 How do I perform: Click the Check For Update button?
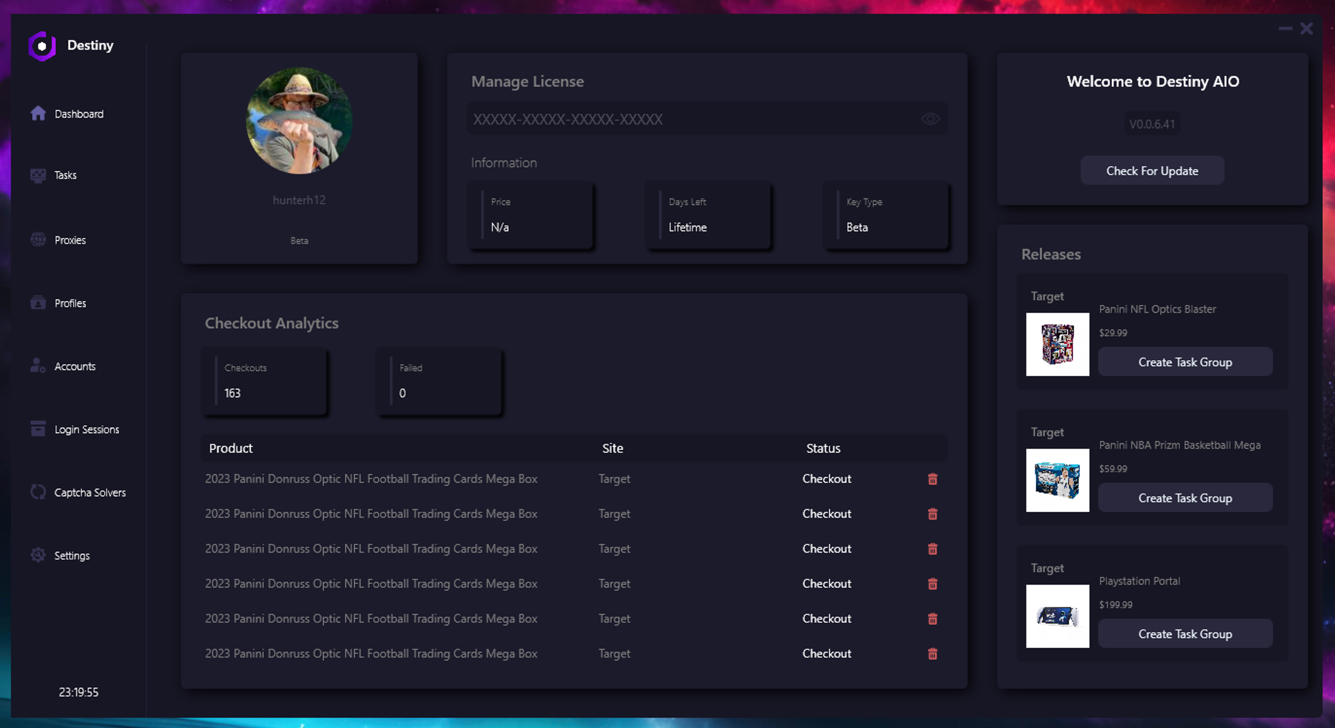point(1152,170)
